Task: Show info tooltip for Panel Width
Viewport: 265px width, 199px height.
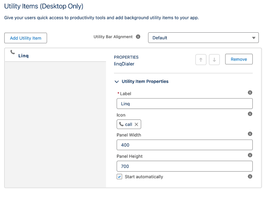Action: tap(250, 134)
